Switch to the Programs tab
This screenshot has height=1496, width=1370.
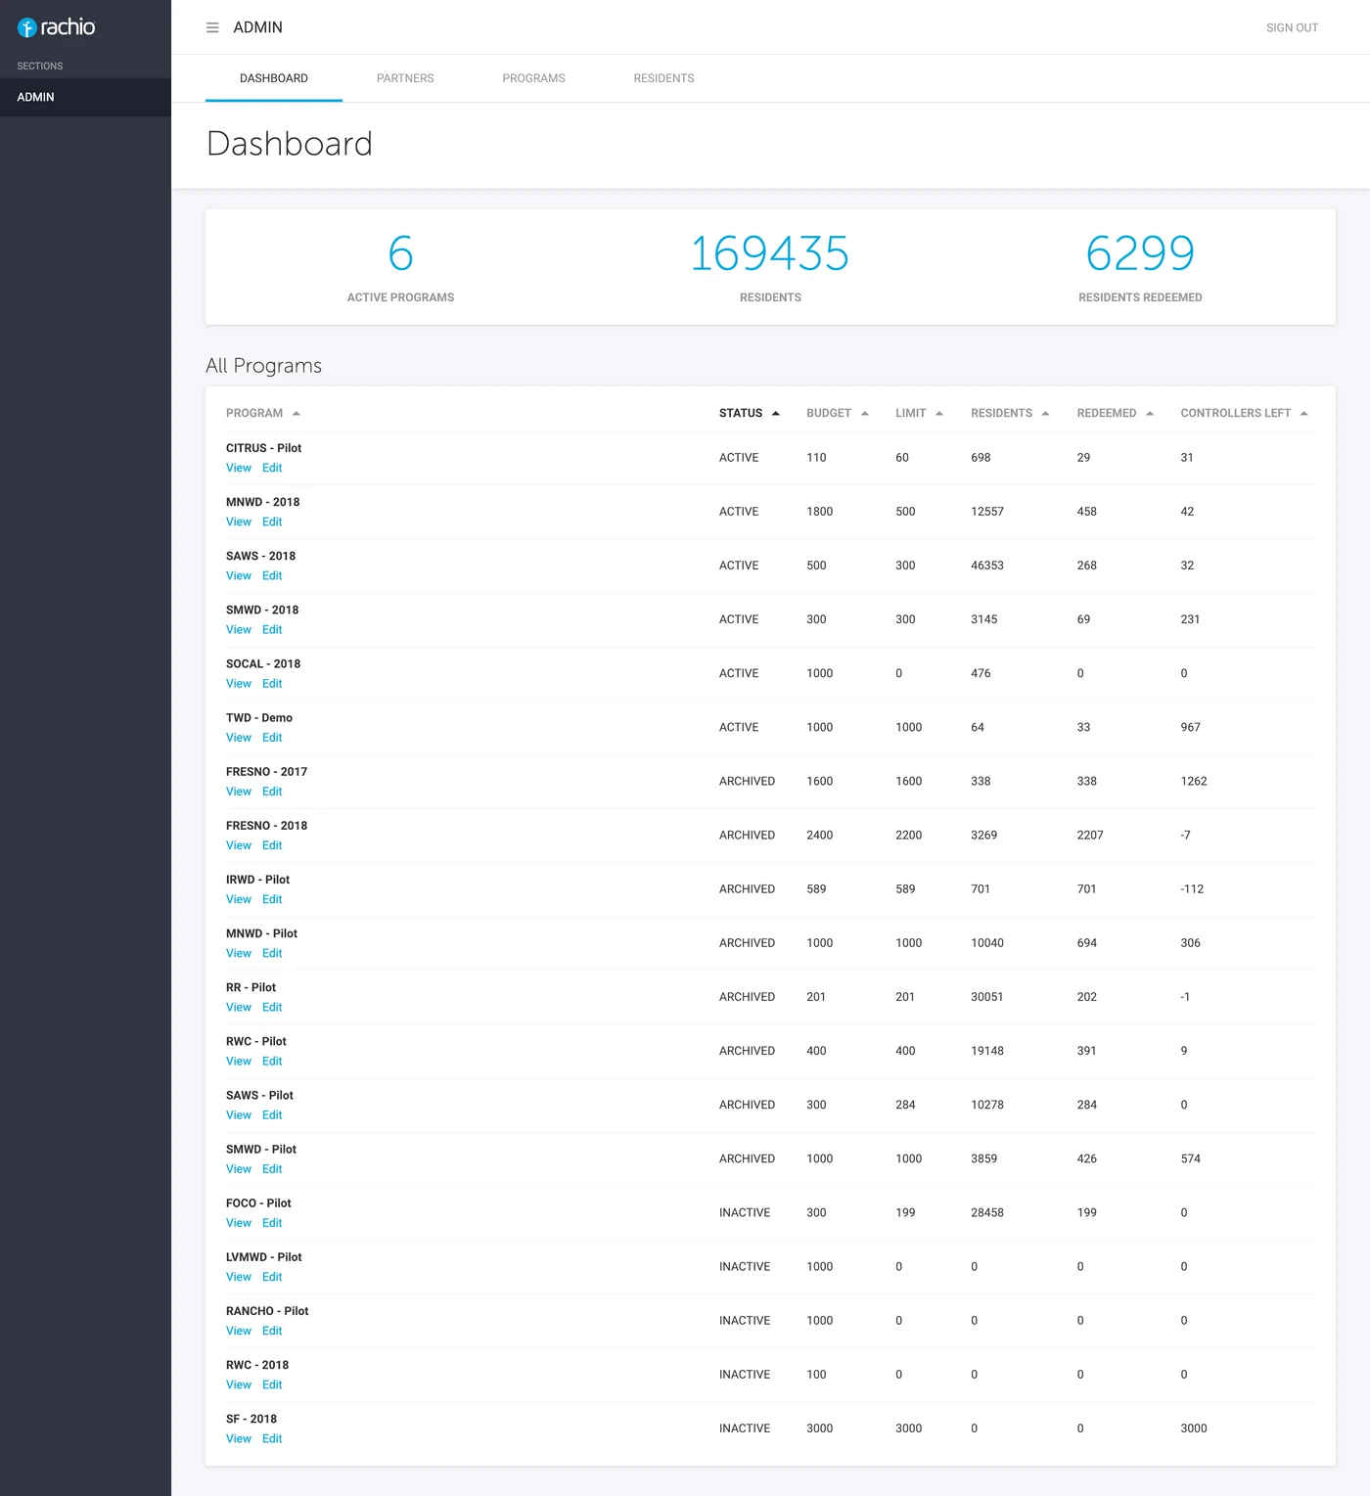(534, 78)
